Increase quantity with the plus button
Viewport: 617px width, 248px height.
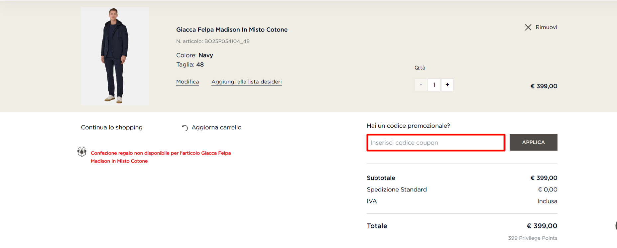point(447,85)
